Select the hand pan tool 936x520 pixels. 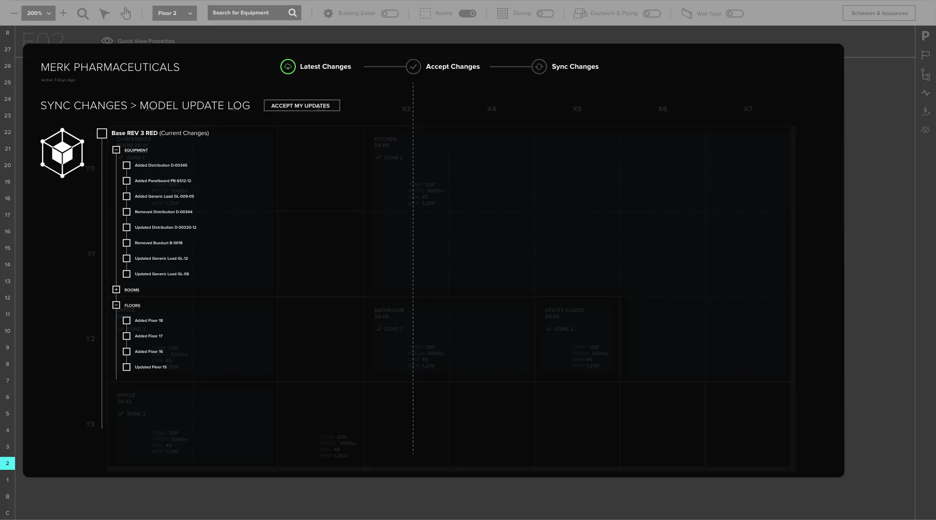click(126, 13)
